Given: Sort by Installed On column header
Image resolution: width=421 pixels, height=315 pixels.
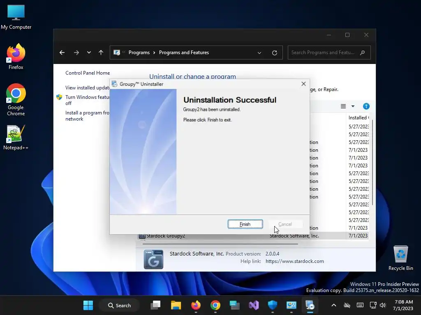Looking at the screenshot, I should pyautogui.click(x=359, y=118).
